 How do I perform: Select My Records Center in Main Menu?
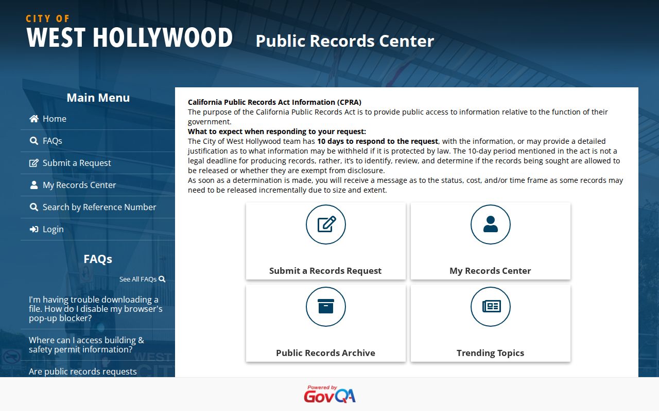click(98, 185)
